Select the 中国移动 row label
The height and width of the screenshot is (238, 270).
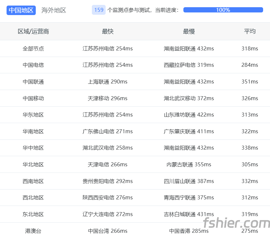point(33,98)
